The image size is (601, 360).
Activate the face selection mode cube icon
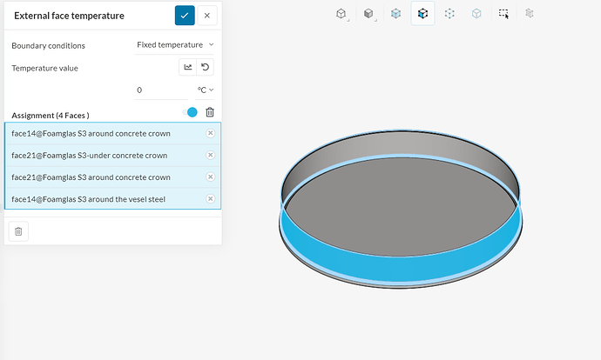pyautogui.click(x=422, y=14)
